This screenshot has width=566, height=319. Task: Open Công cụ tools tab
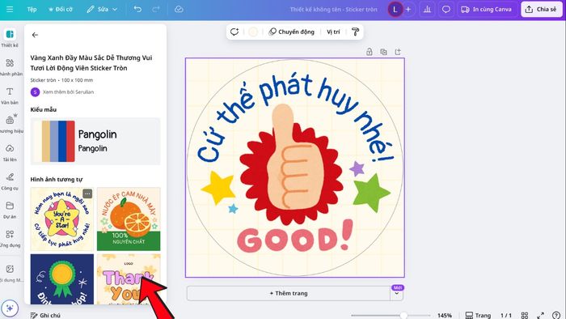click(x=10, y=181)
